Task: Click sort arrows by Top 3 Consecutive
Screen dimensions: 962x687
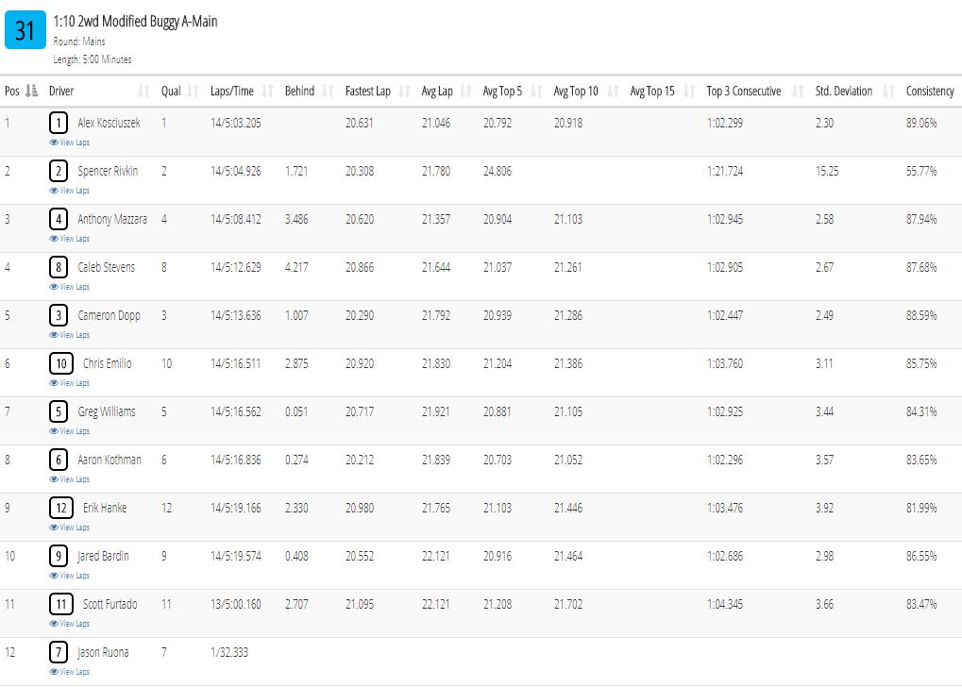Action: (798, 91)
